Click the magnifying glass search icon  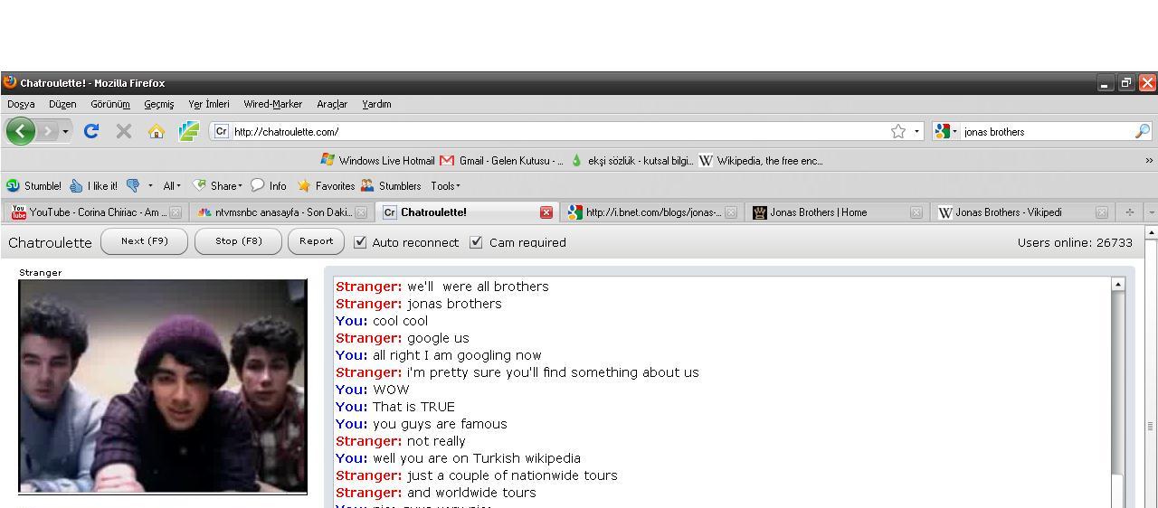1142,131
